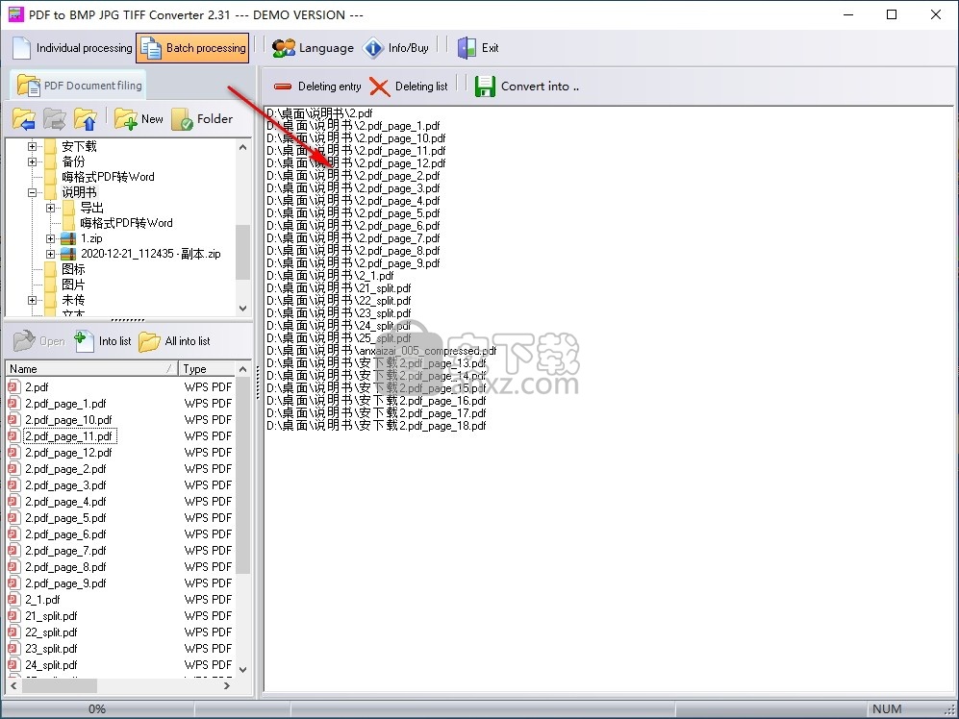Select 安下载2.pdf_page_16.pdf entry in batch list
Viewport: 959px width, 719px height.
click(x=376, y=401)
